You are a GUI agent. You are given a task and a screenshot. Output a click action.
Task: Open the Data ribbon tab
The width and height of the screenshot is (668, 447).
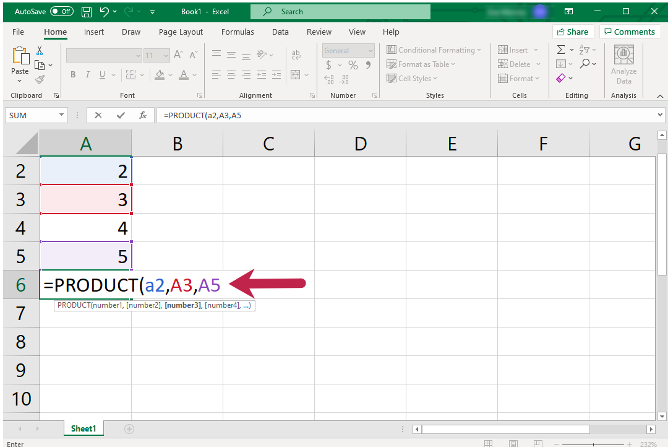(x=280, y=32)
